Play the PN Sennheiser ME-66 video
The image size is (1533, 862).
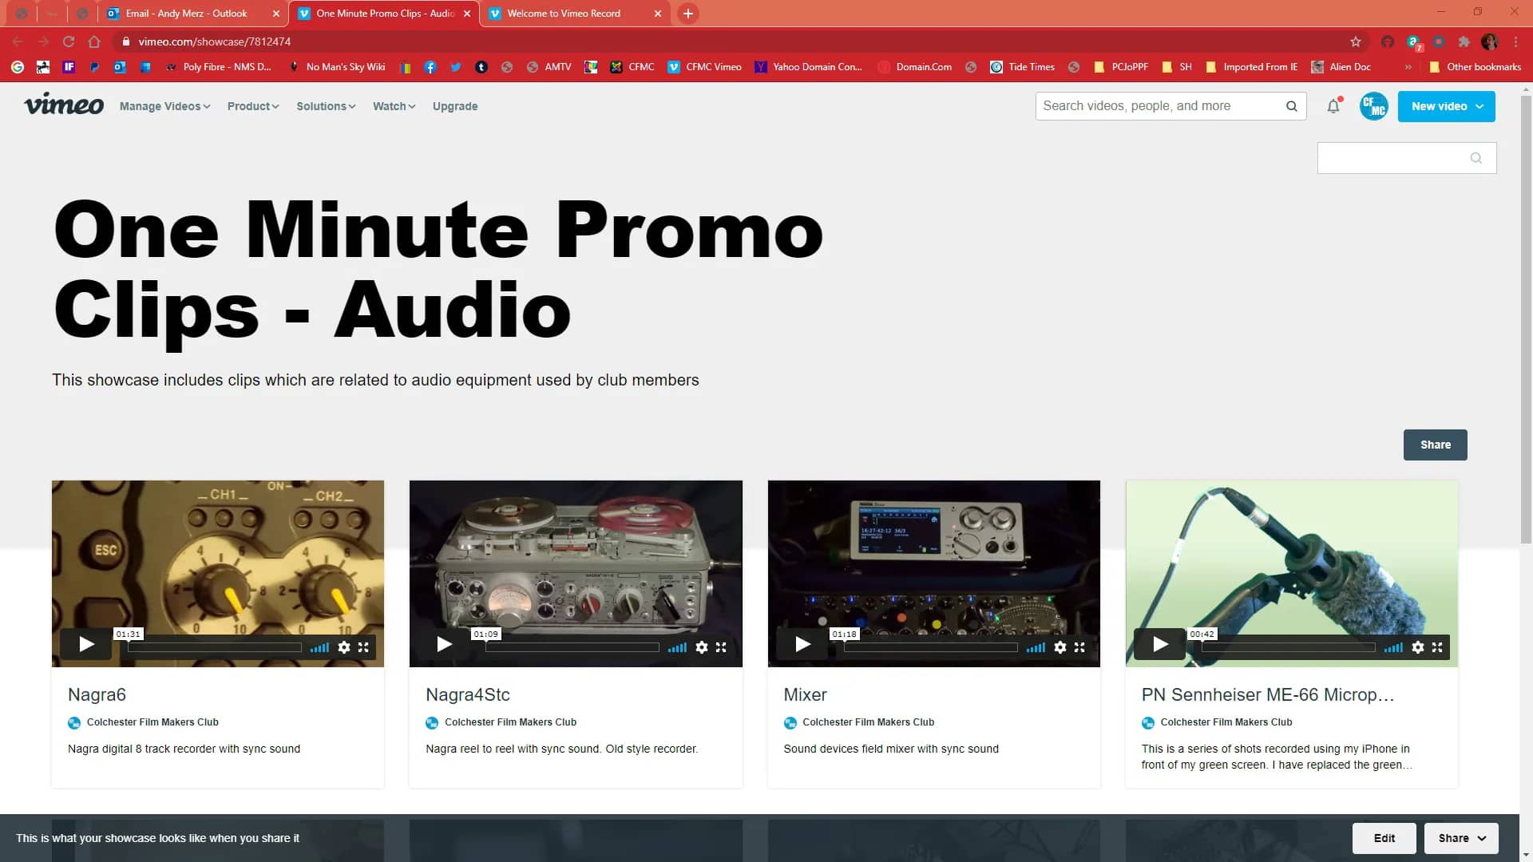tap(1160, 644)
